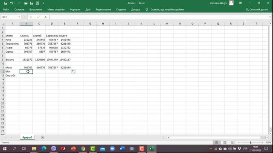Click the zoom in plus button
The image size is (273, 153).
(x=262, y=142)
